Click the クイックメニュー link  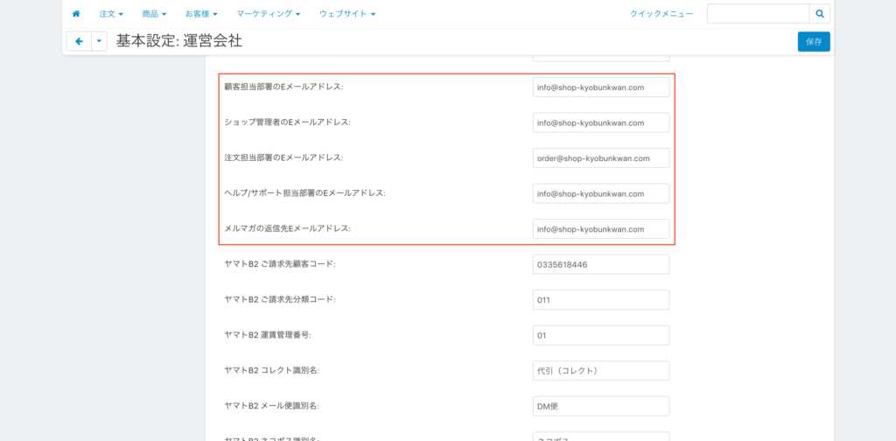point(661,14)
